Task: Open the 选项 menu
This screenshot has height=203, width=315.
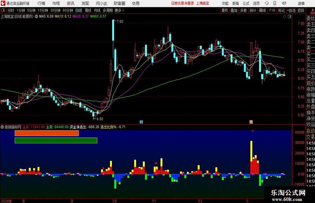Action: pos(256,3)
